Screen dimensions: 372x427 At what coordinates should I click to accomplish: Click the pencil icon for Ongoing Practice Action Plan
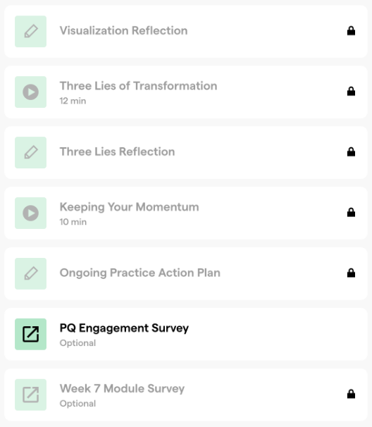[30, 273]
